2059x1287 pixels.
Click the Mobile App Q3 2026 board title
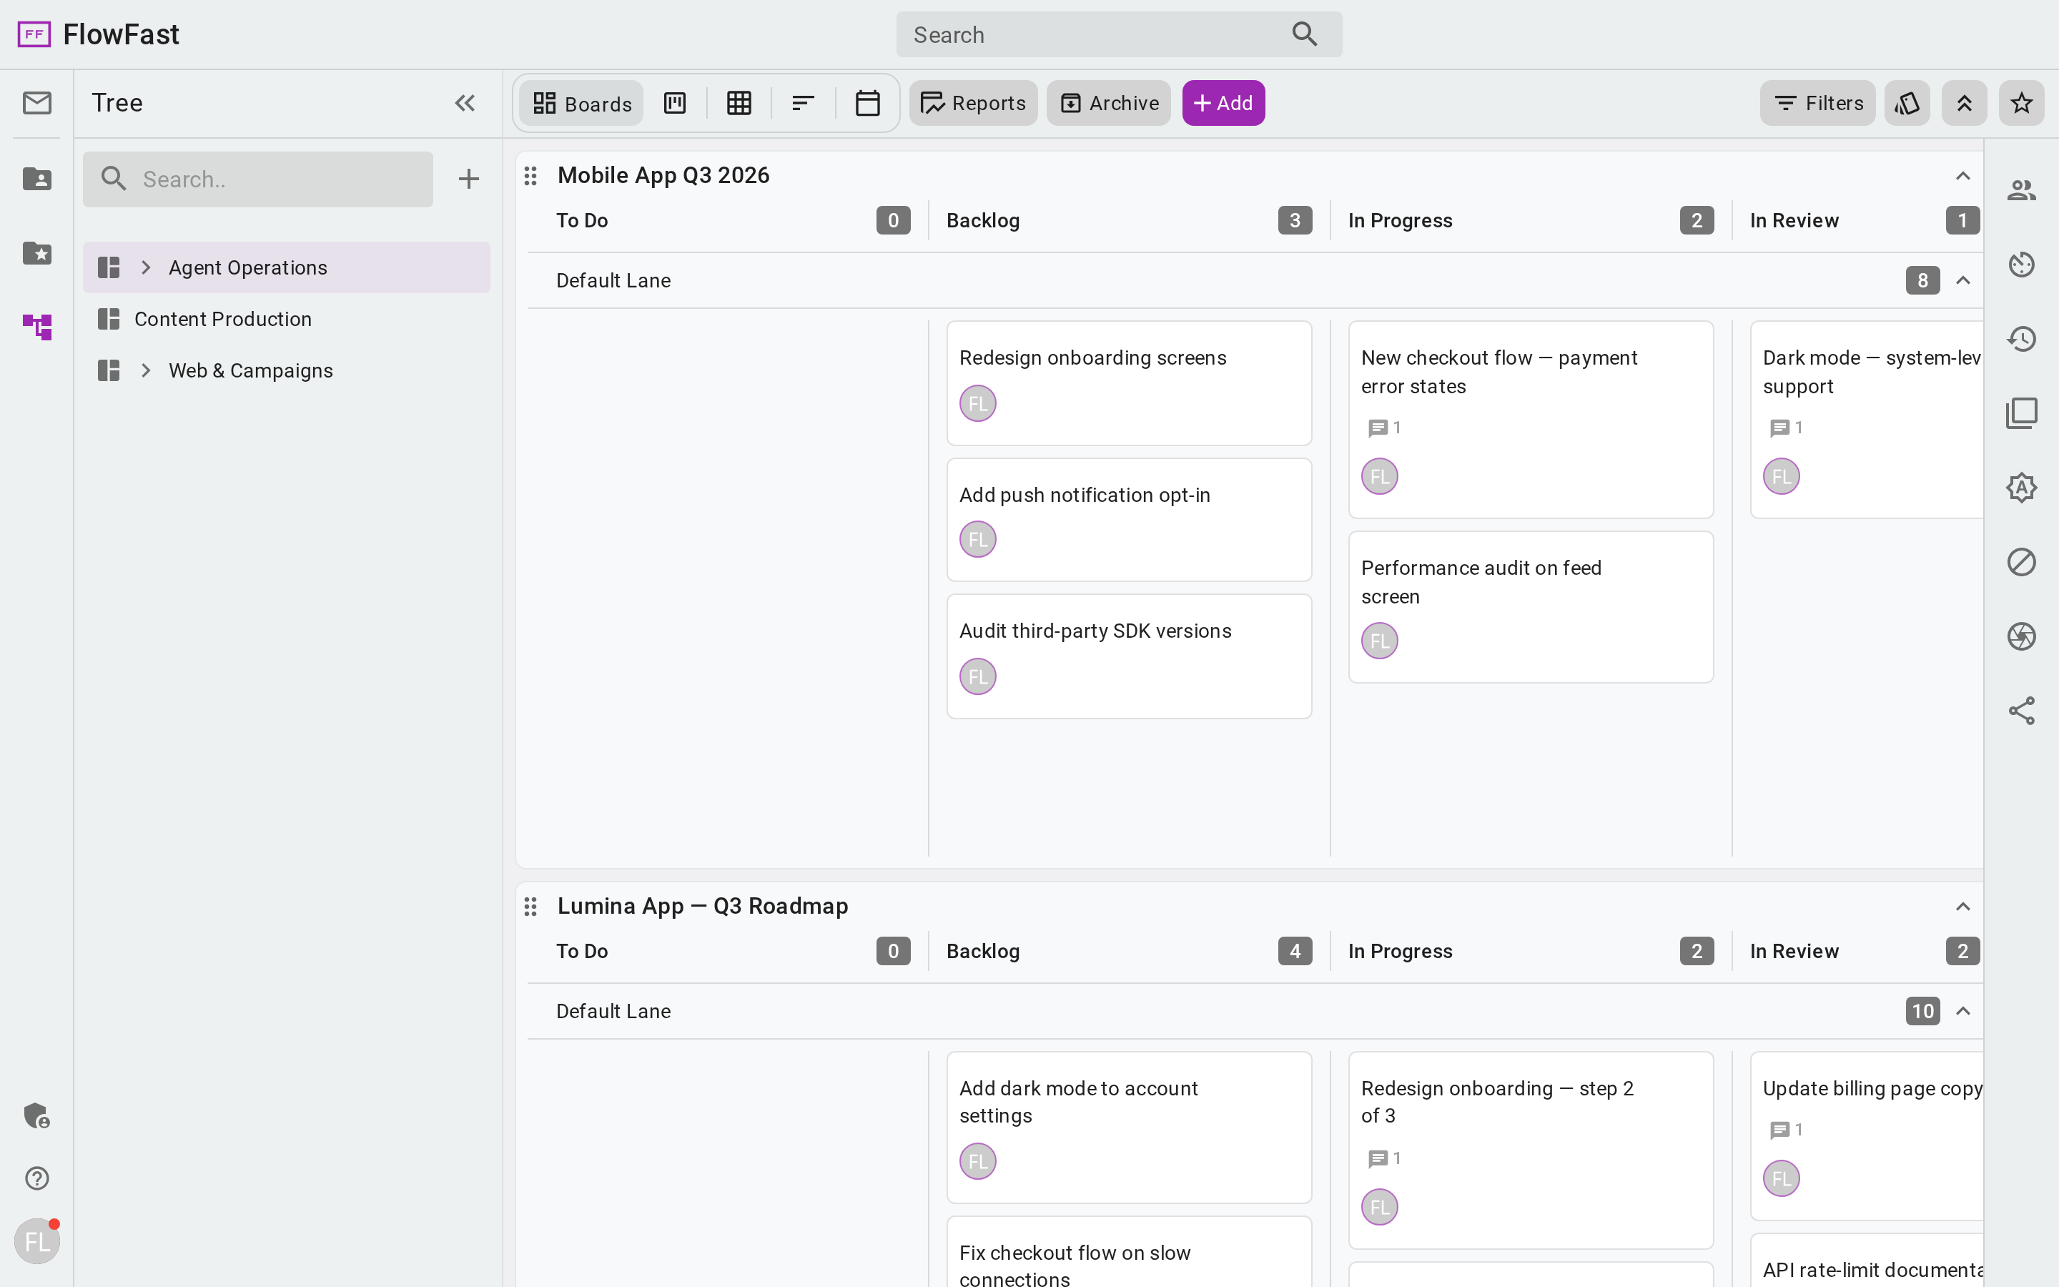point(663,175)
